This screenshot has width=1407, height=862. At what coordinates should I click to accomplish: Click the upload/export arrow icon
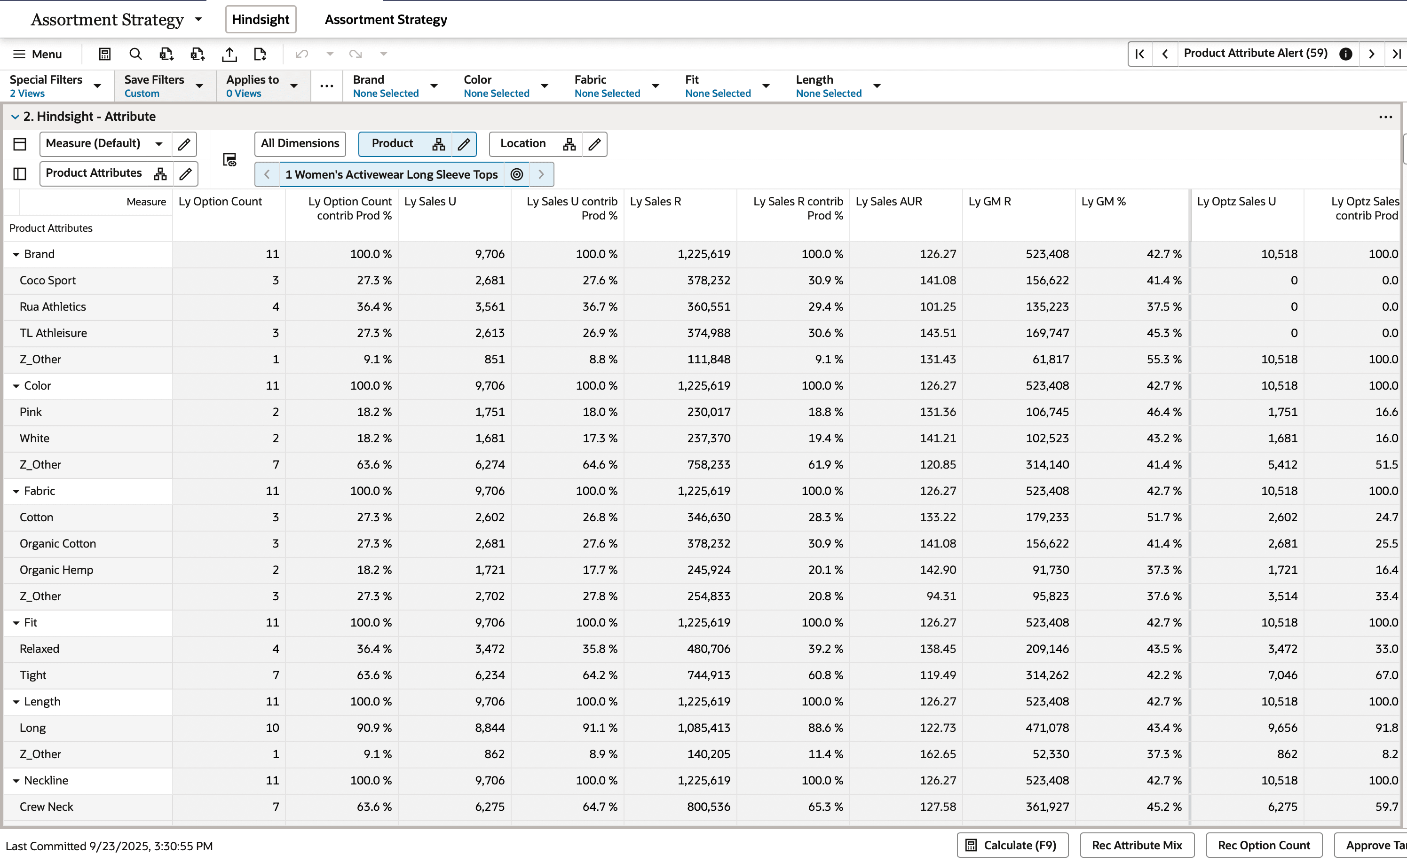click(x=229, y=54)
